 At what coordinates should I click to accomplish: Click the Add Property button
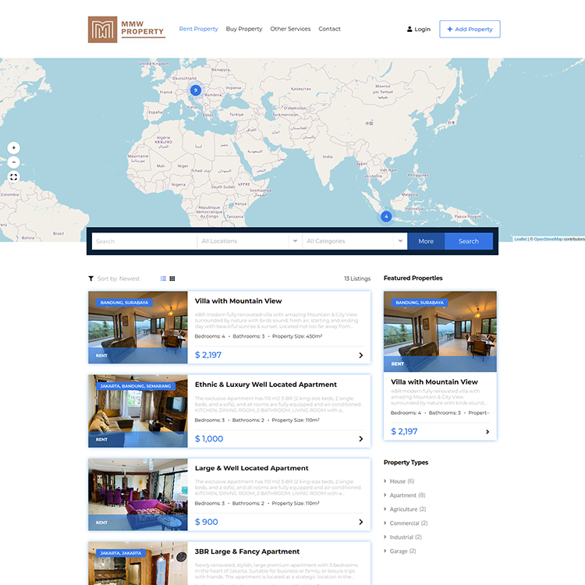point(470,30)
